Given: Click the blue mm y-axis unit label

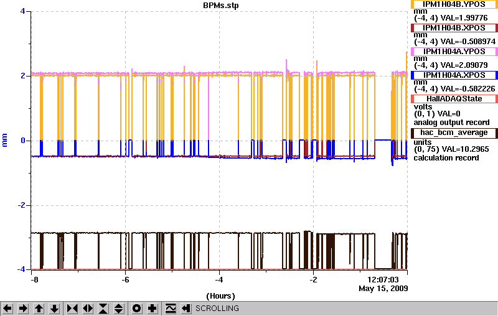Looking at the screenshot, I should (4, 141).
